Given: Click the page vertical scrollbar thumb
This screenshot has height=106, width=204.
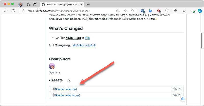Looking at the screenshot, I should point(202,40).
